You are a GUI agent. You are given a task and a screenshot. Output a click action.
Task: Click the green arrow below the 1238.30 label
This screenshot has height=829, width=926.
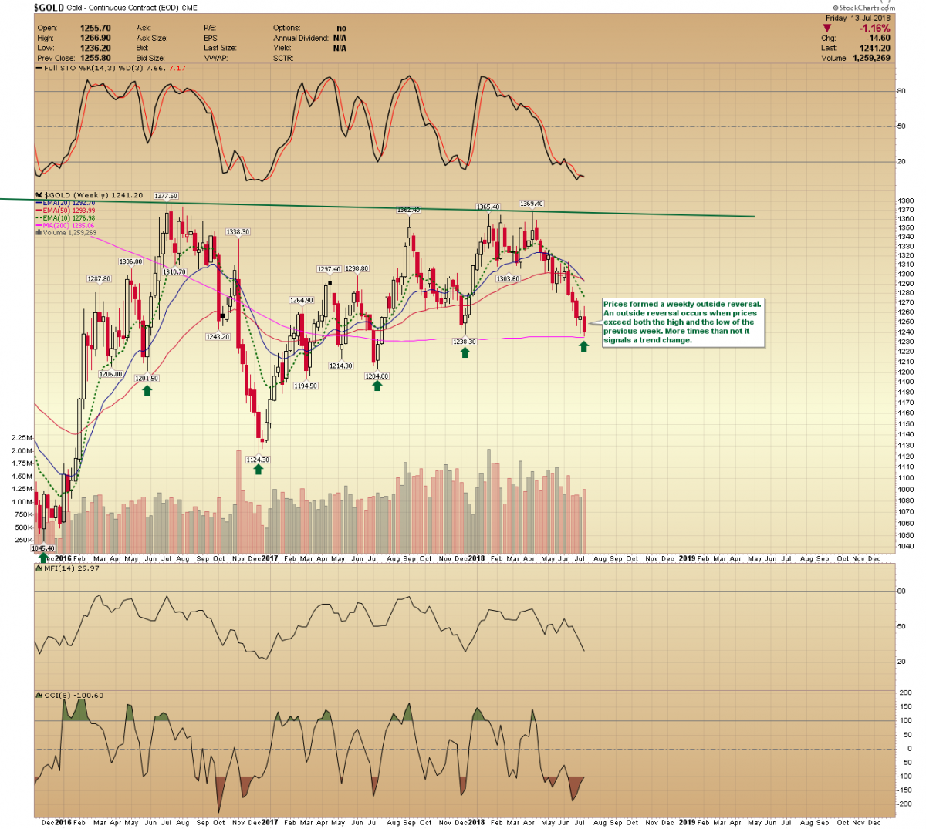[465, 352]
